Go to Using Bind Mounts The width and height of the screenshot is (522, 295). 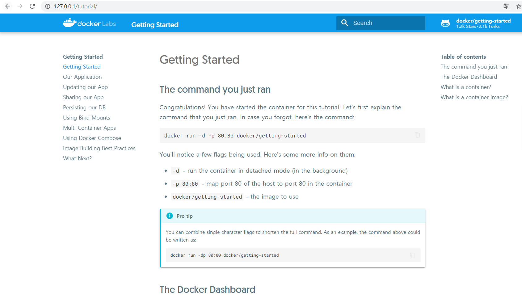coord(86,118)
